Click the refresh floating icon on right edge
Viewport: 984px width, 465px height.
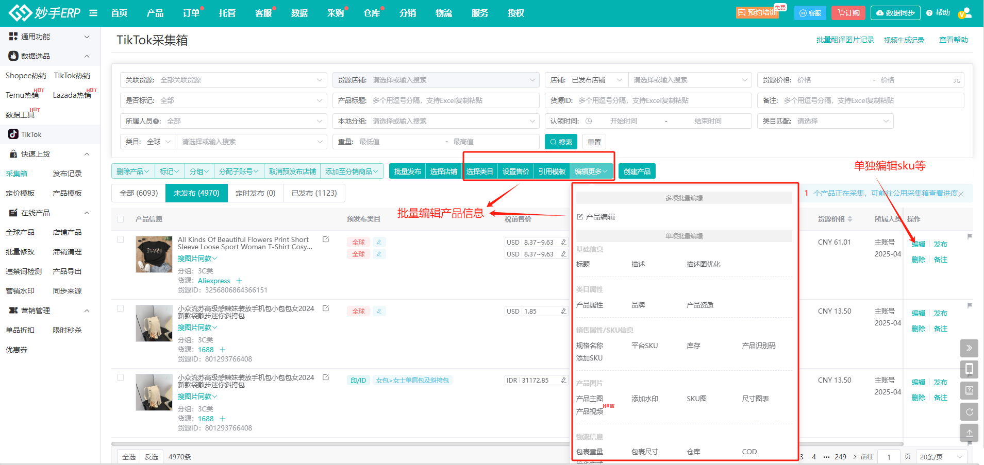pyautogui.click(x=969, y=411)
